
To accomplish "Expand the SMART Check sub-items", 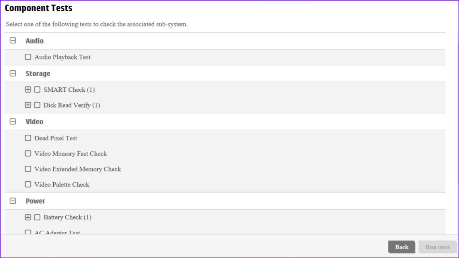I will click(x=28, y=90).
